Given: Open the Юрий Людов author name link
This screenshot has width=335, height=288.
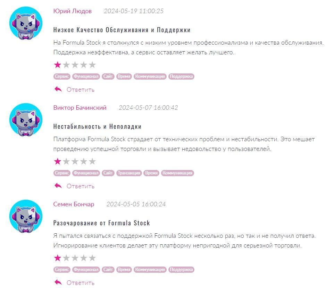Looking at the screenshot, I should point(73,11).
